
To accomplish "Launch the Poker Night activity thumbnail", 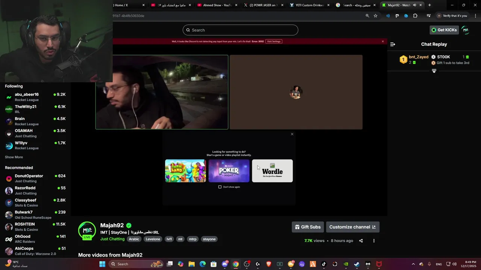I will tap(229, 171).
